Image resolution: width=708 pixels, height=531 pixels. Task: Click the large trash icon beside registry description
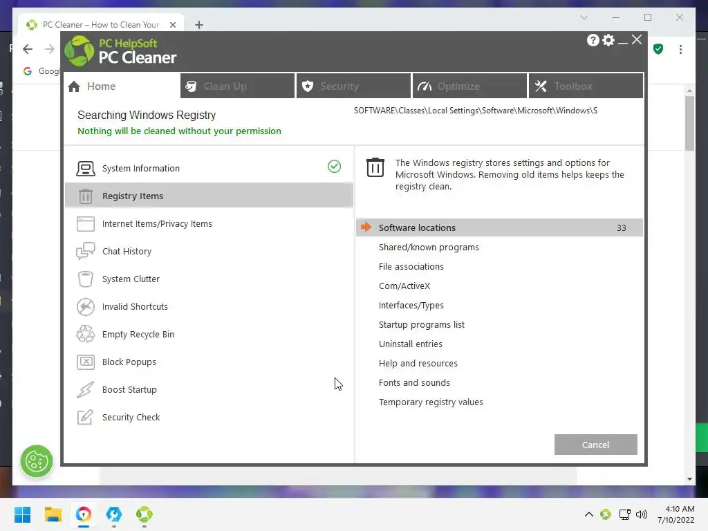375,167
